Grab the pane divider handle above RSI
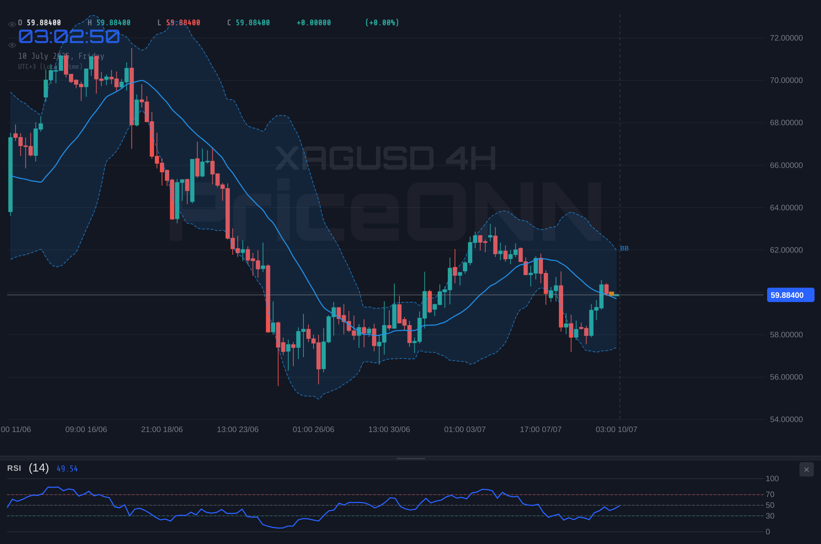 point(410,458)
